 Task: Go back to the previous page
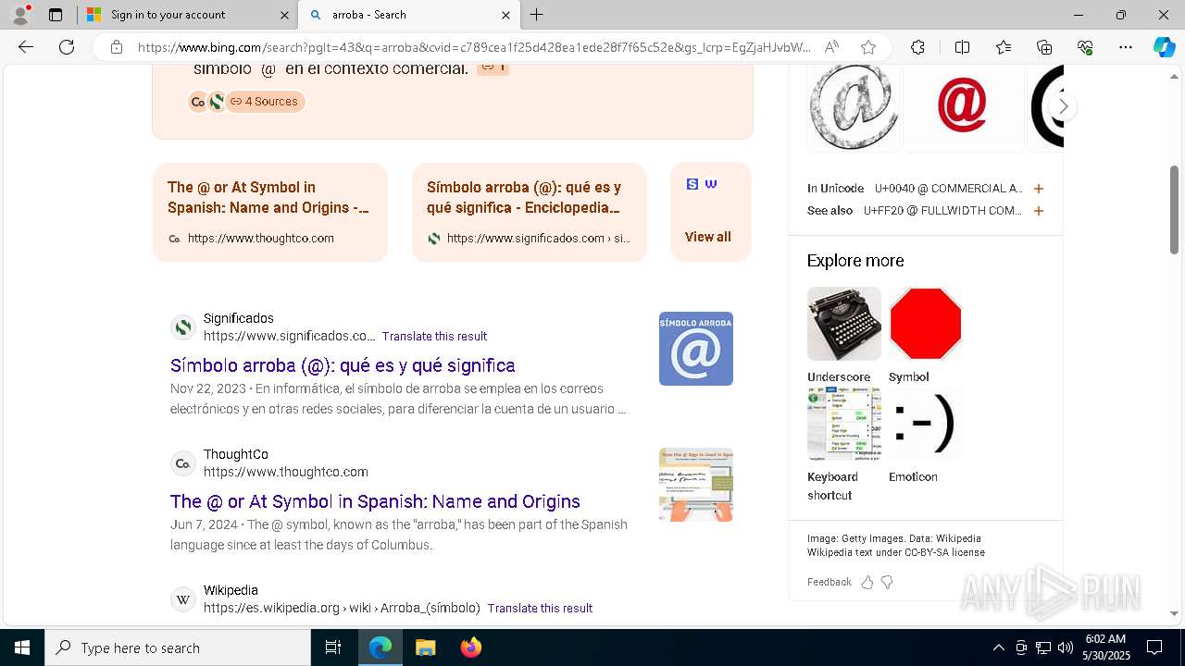tap(26, 47)
